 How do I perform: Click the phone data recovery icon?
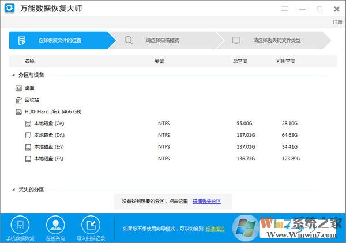coord(20,225)
